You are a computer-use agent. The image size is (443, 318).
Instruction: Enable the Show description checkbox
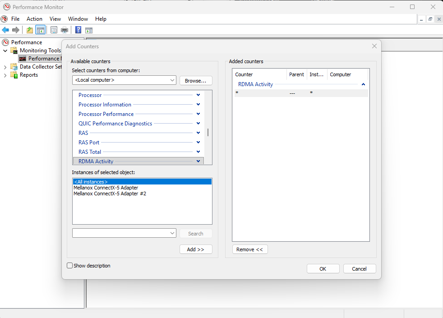pyautogui.click(x=70, y=266)
